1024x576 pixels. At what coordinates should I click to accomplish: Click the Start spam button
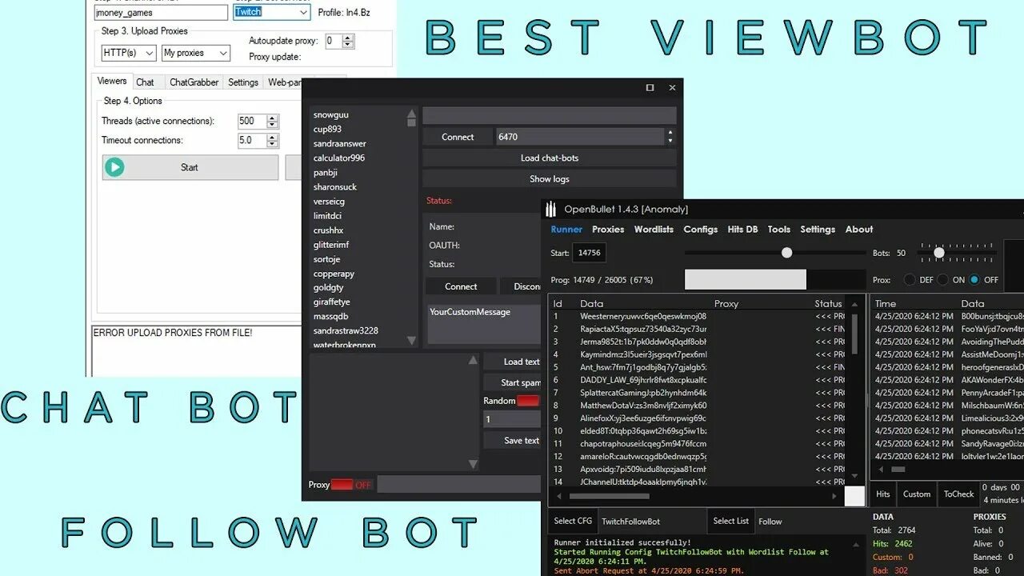(x=513, y=382)
